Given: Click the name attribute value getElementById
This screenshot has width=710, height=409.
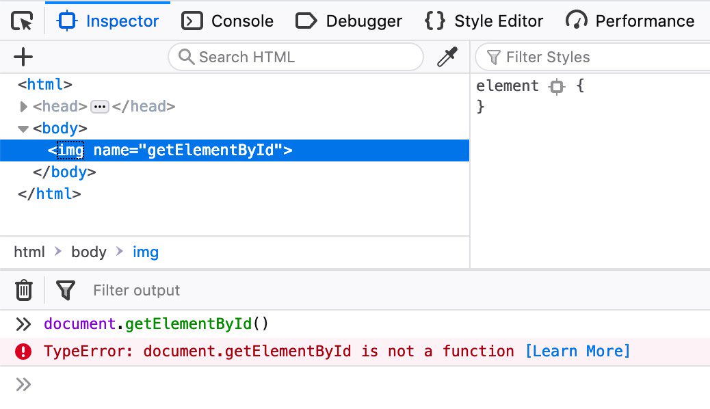Looking at the screenshot, I should pyautogui.click(x=211, y=150).
